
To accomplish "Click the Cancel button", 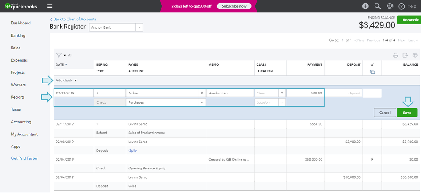I will (x=385, y=113).
